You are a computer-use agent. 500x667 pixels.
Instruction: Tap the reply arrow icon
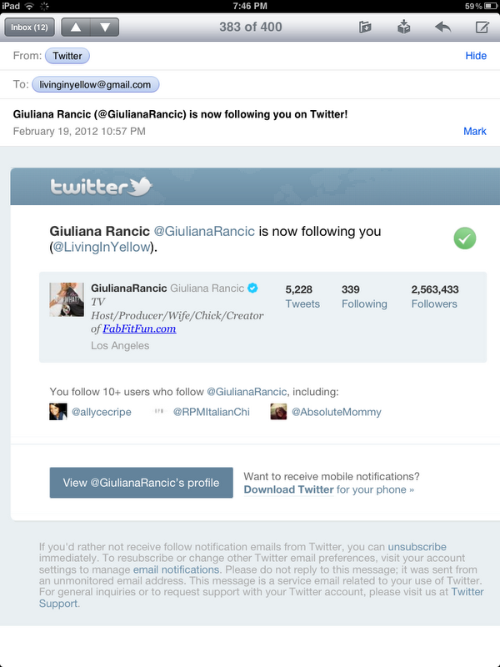click(442, 28)
